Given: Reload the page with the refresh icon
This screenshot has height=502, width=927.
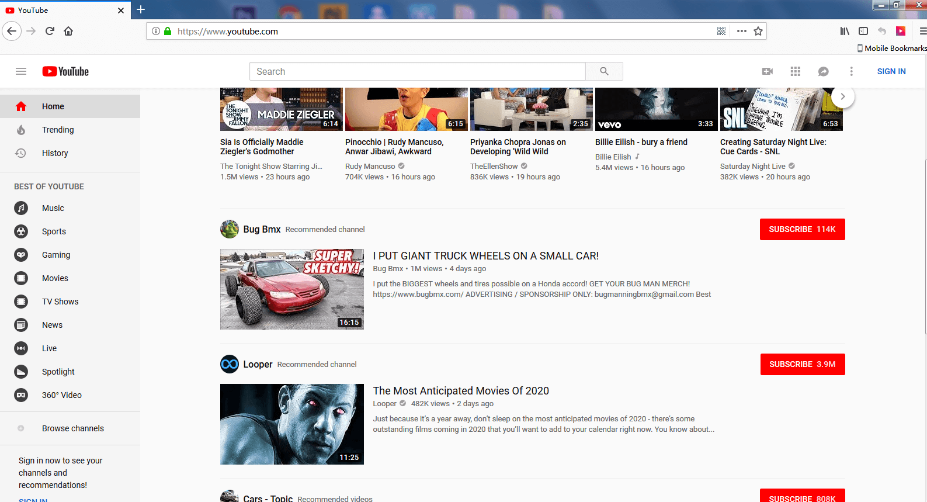Looking at the screenshot, I should coord(50,31).
